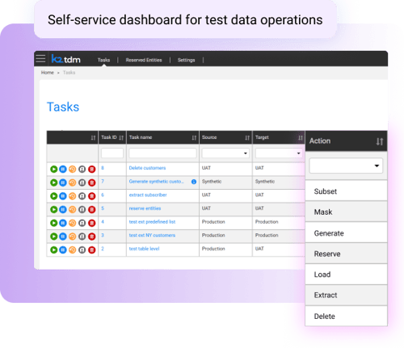Screen dimensions: 404x348
Task: Sort the first icons column
Action: tap(93, 138)
